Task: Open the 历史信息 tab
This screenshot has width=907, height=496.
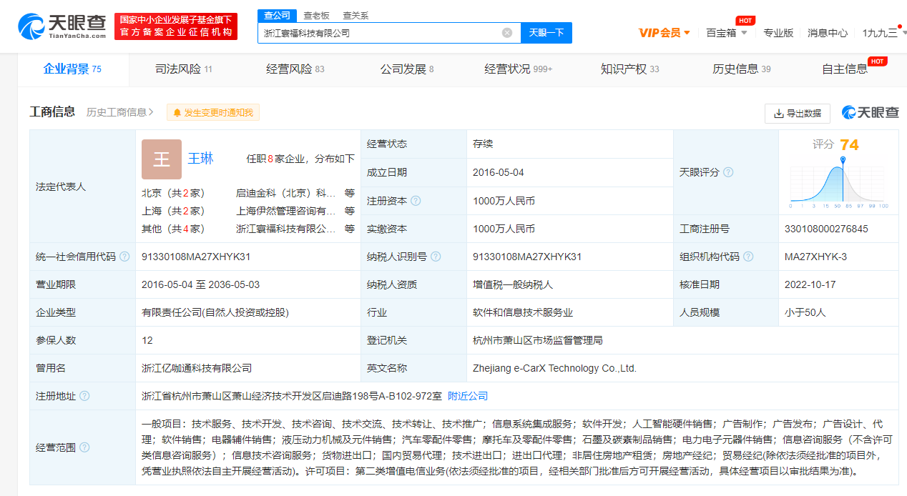Action: [742, 69]
